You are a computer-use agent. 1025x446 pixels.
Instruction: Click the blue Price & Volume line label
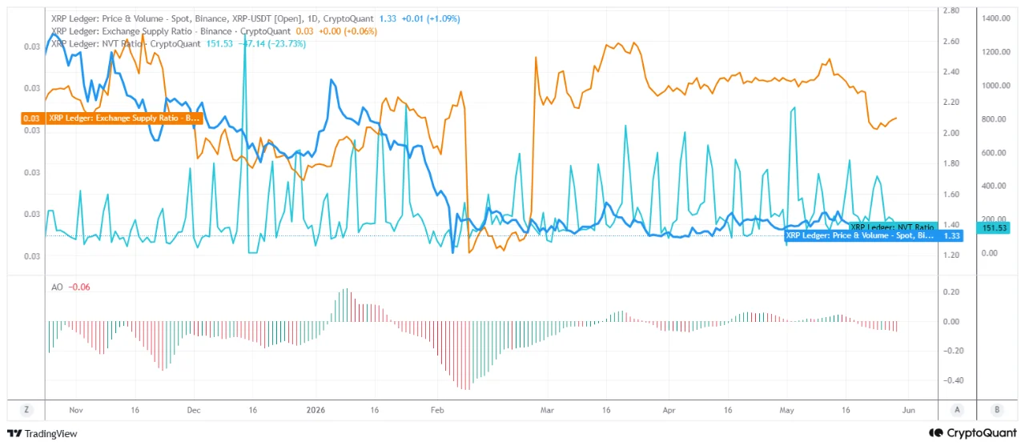[860, 236]
